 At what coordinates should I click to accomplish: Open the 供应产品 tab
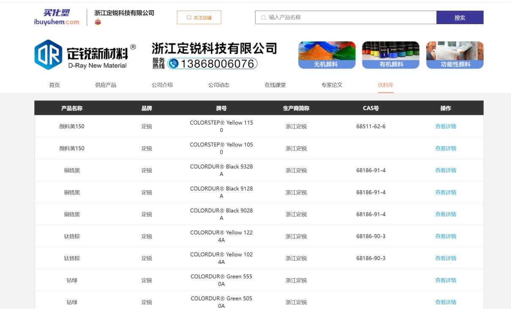[x=106, y=85]
